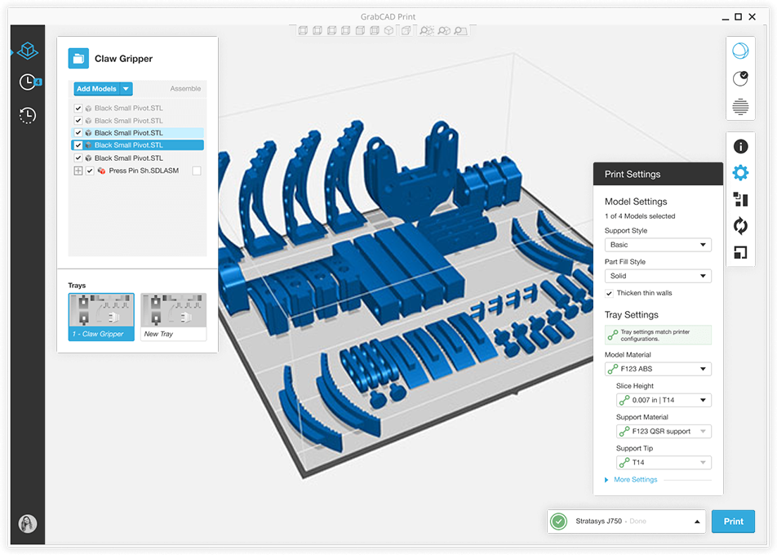Click the blue Print button
Screen dimensions: 777x555
(733, 522)
